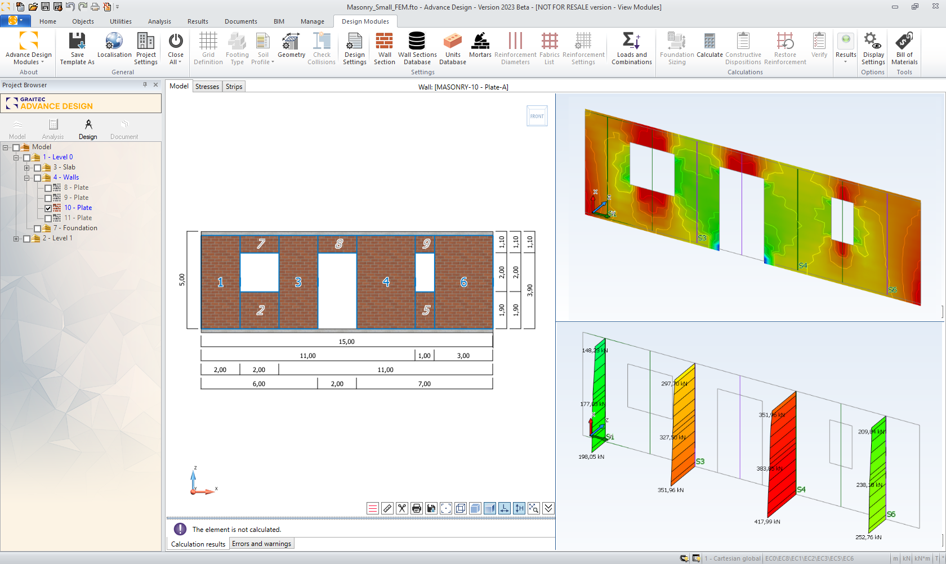Pin the Project Browser panel
Screen dimensions: 946x564
tap(145, 85)
